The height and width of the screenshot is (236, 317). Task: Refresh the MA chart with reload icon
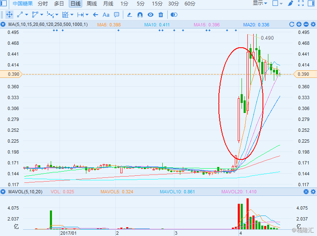(291, 24)
